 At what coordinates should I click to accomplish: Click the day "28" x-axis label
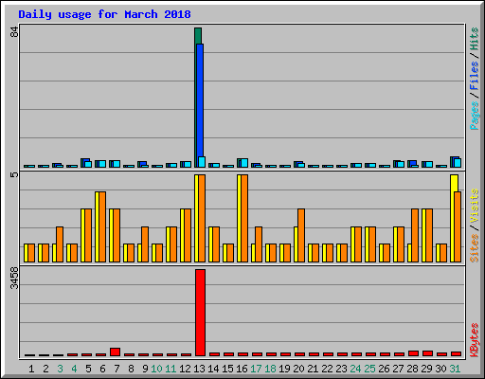point(412,369)
